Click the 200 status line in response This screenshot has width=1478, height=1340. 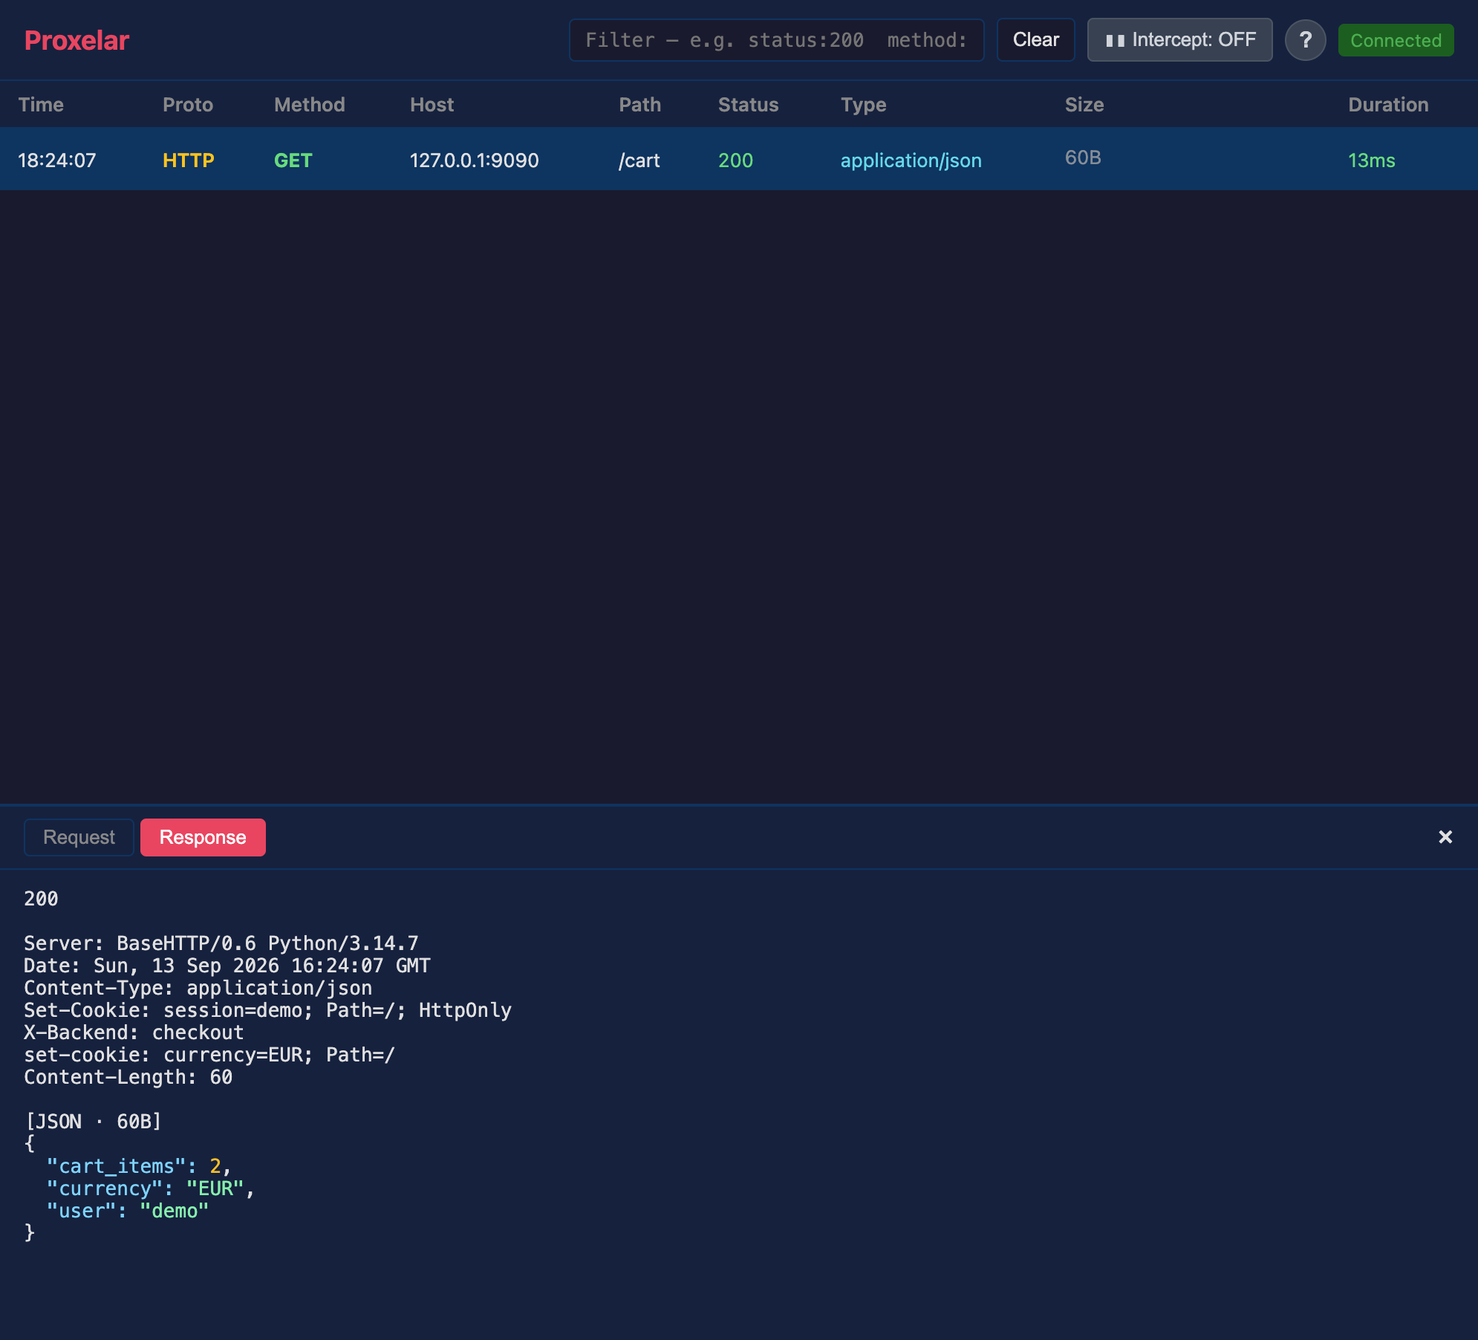[x=41, y=899]
